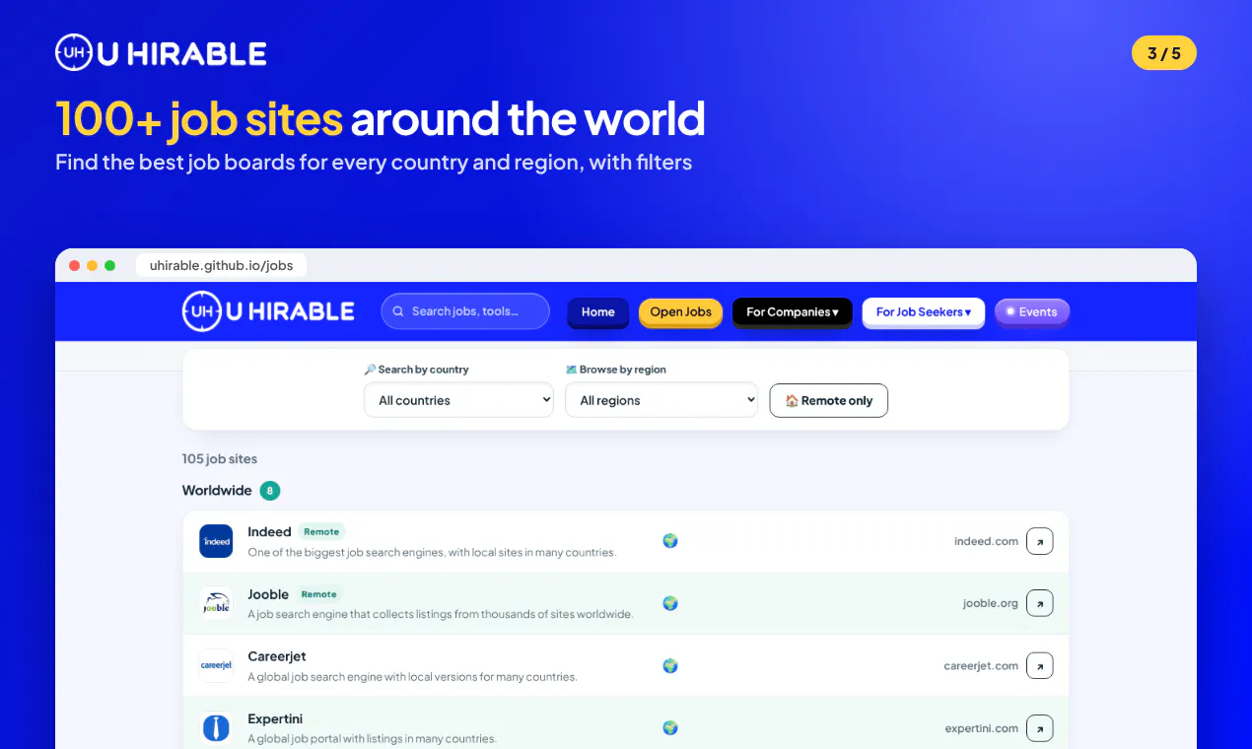Click the globe icon in the Careerjet row
Image resolution: width=1252 pixels, height=749 pixels.
[670, 665]
